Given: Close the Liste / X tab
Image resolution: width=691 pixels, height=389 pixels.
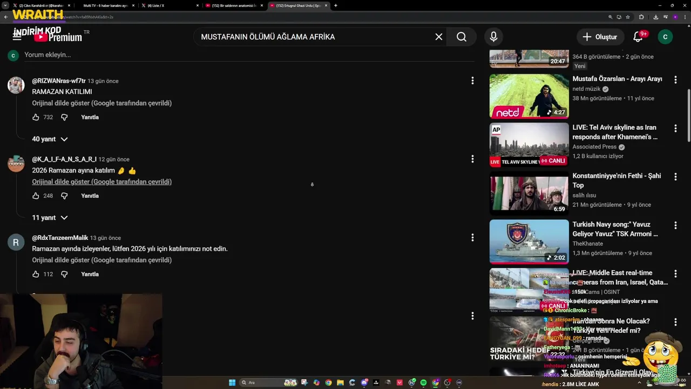Looking at the screenshot, I should click(x=198, y=5).
